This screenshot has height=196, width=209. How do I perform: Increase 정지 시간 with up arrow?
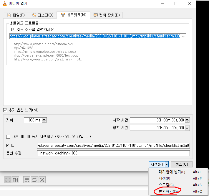(187, 127)
